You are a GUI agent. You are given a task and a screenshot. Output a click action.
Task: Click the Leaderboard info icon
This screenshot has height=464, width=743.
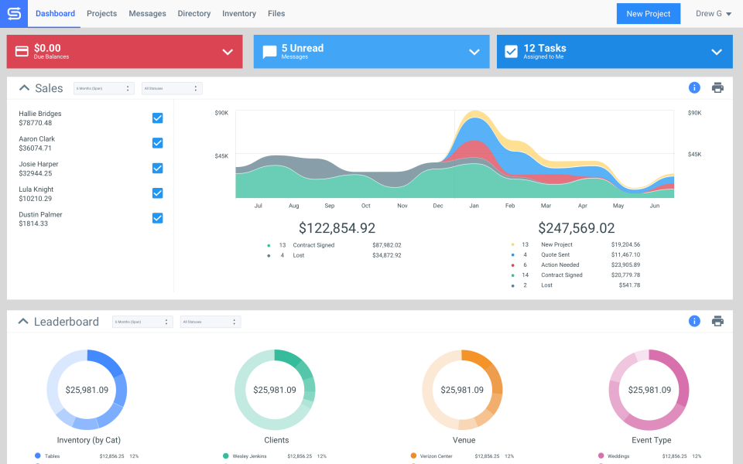[x=694, y=321]
